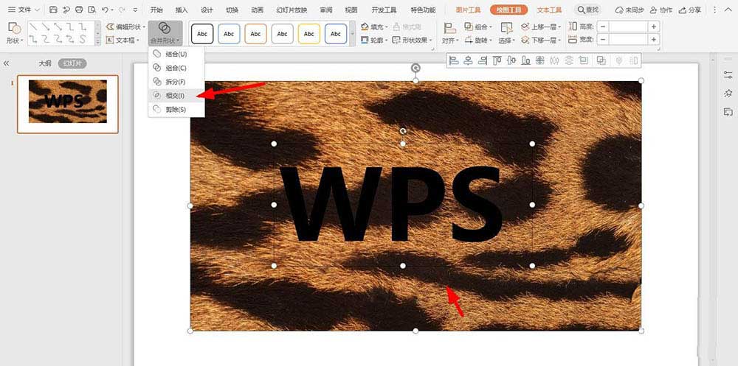Image resolution: width=738 pixels, height=366 pixels.
Task: Click align-left icon in floating toolbar
Action: [x=454, y=60]
